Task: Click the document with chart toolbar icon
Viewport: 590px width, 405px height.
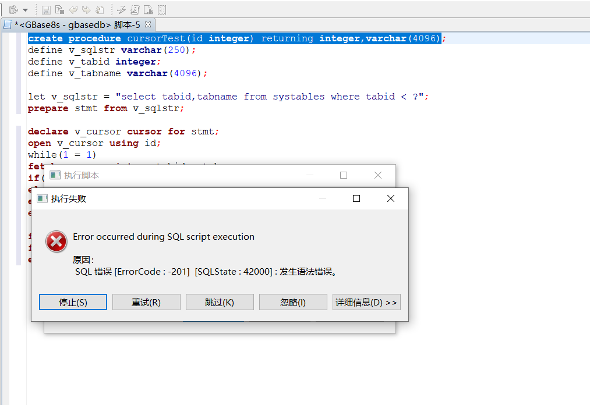Action: point(149,10)
